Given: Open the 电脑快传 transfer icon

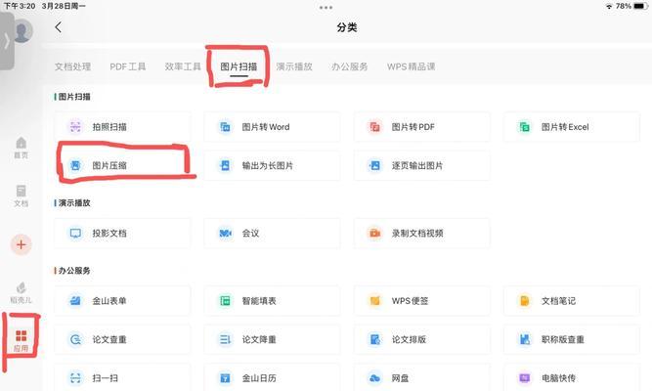Looking at the screenshot, I should click(524, 378).
